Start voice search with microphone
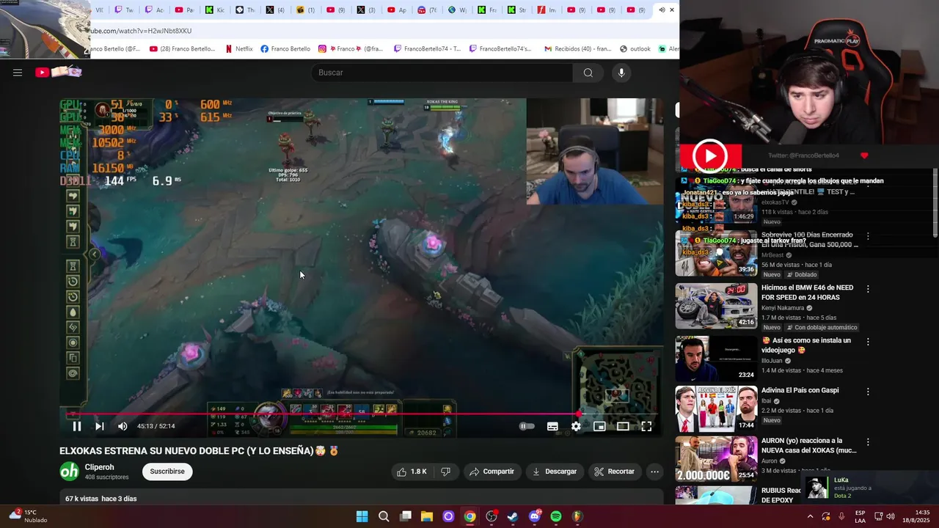The width and height of the screenshot is (939, 528). (x=621, y=73)
